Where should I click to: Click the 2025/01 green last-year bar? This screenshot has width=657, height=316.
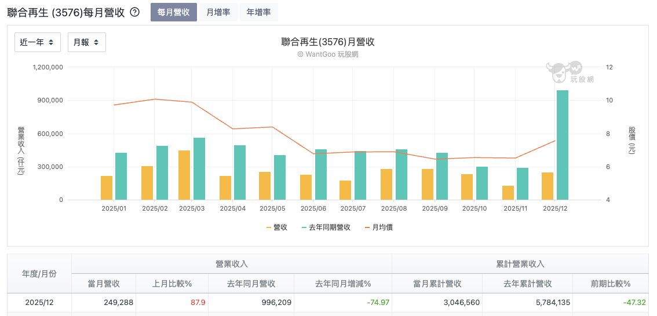(121, 177)
